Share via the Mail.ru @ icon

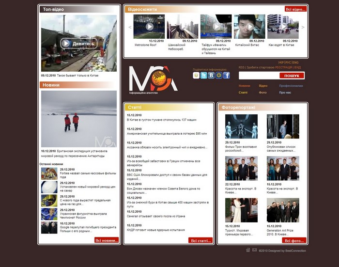coord(219,76)
